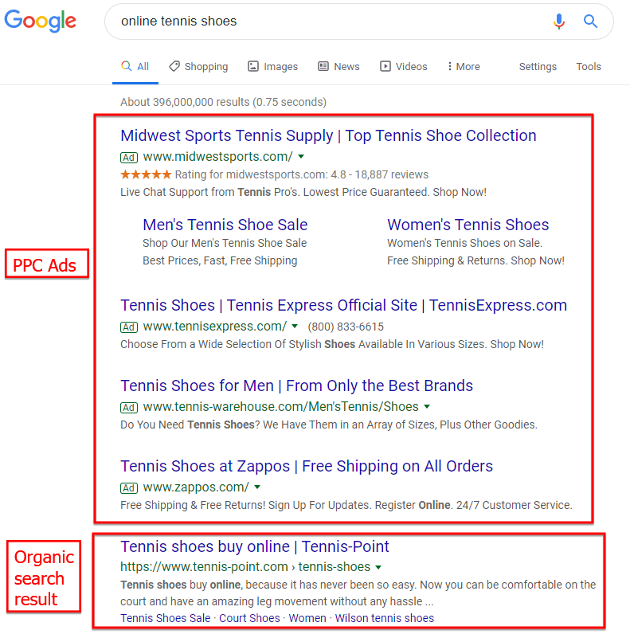Image resolution: width=630 pixels, height=634 pixels.
Task: Click the five-star rating for midwestsports.com
Action: tap(146, 174)
